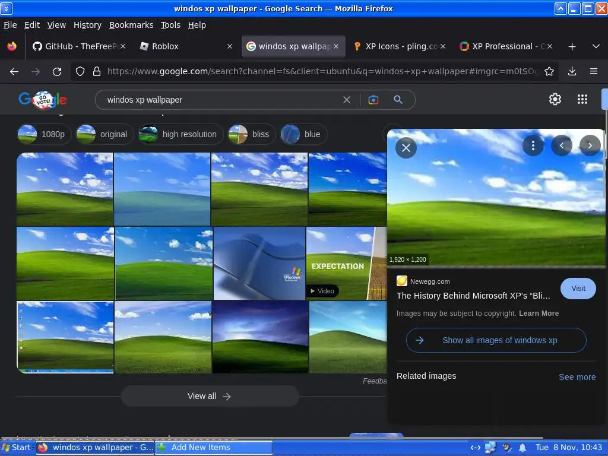Viewport: 608px width, 456px height.
Task: Open the Start menu on taskbar
Action: pos(16,448)
